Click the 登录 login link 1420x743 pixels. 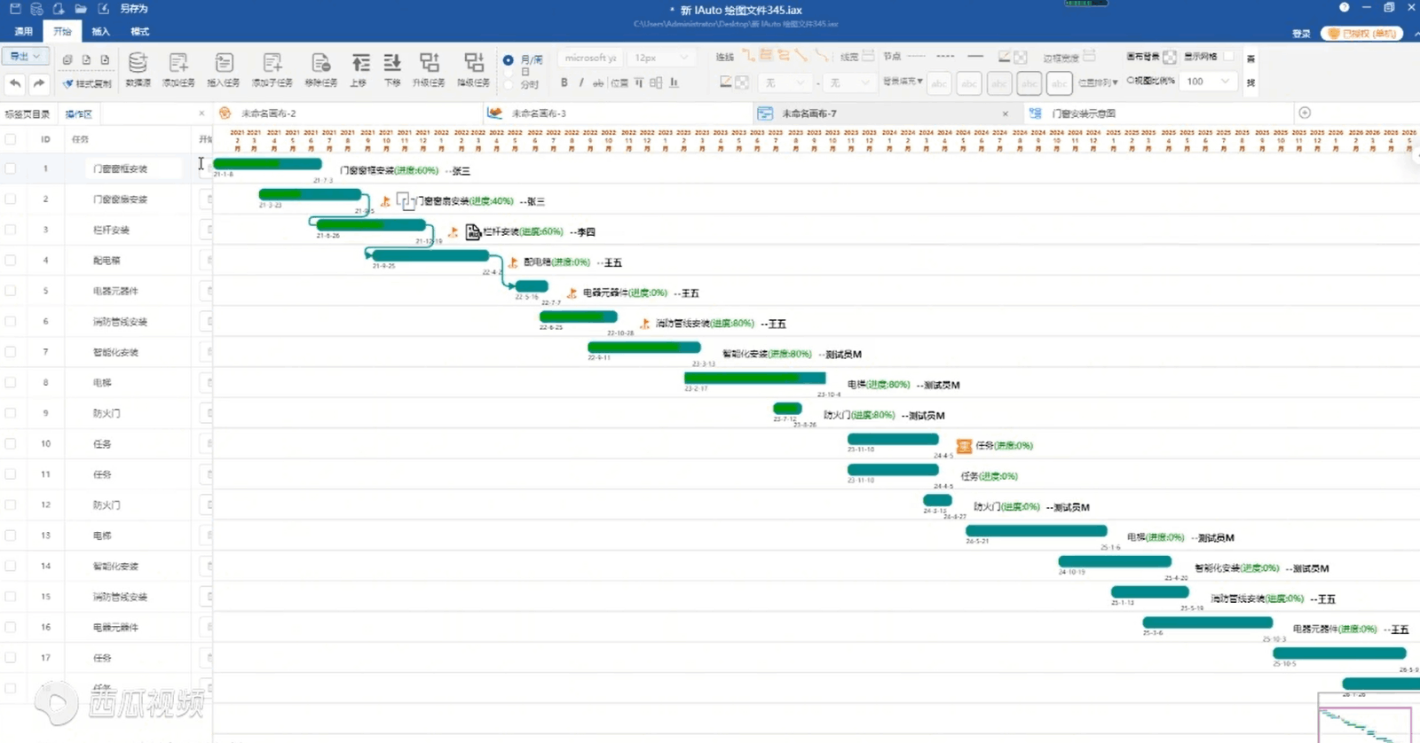point(1301,34)
